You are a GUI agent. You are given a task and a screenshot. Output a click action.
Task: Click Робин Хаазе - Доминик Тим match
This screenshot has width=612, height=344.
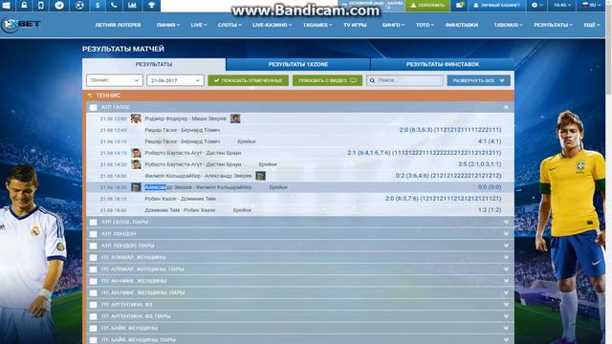click(x=180, y=199)
